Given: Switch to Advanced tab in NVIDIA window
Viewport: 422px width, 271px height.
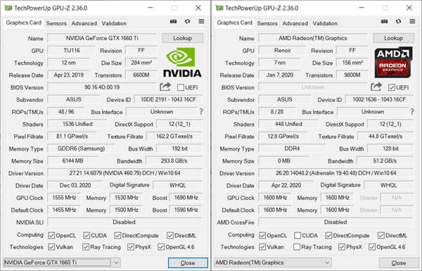Looking at the screenshot, I should click(x=84, y=23).
